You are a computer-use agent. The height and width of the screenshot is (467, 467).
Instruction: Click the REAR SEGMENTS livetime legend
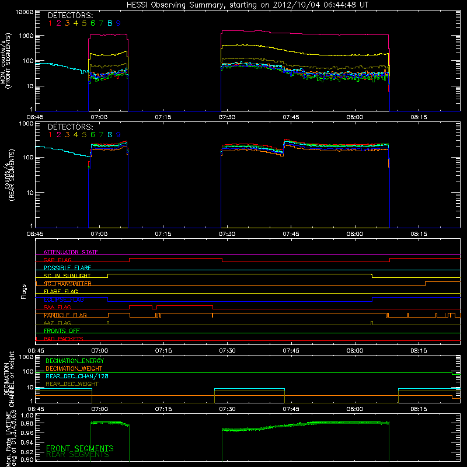click(78, 455)
